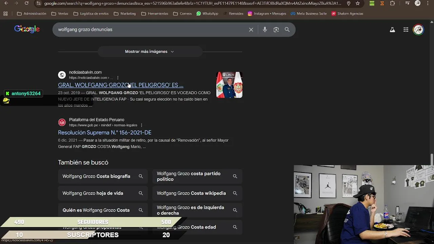The height and width of the screenshot is (244, 434).
Task: Expand Mostrar más imágenes
Action: 150,52
